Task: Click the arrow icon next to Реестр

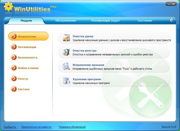Action: click(x=14, y=79)
